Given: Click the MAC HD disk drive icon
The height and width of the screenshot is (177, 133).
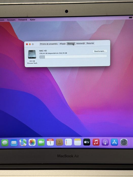Looking at the screenshot, I should pos(32,54).
